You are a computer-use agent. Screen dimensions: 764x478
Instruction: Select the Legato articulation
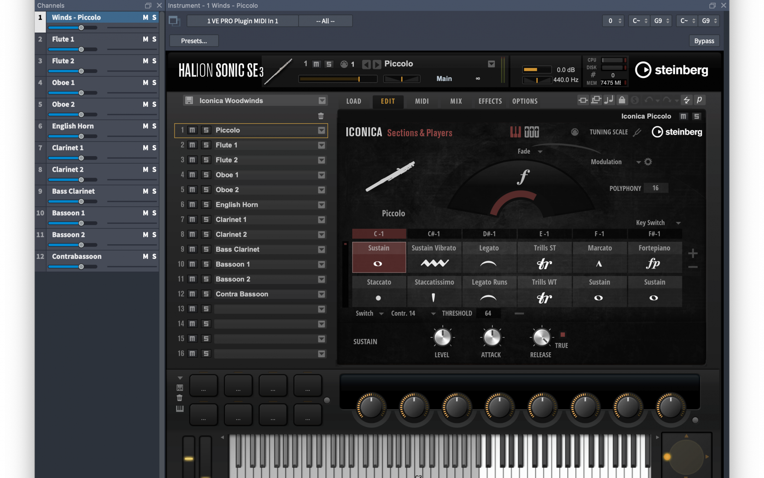coord(489,257)
